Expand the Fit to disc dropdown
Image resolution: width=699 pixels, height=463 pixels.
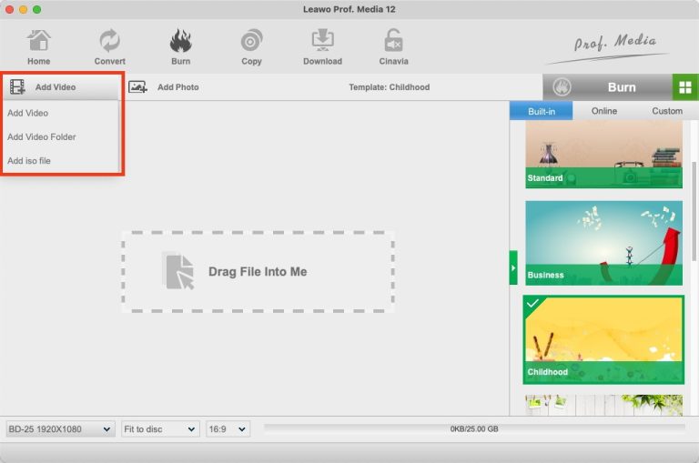coord(160,428)
